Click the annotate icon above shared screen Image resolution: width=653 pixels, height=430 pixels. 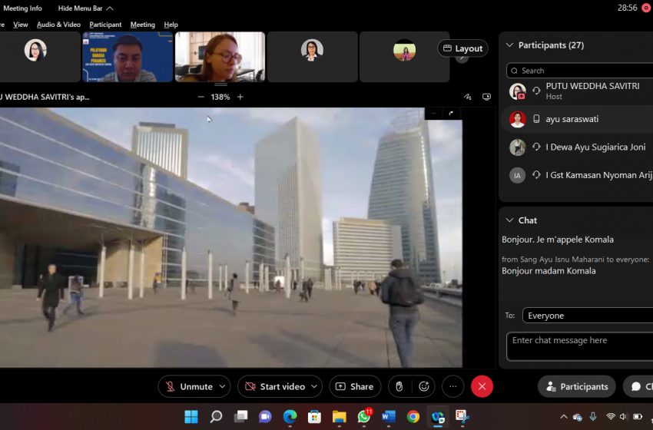click(467, 97)
